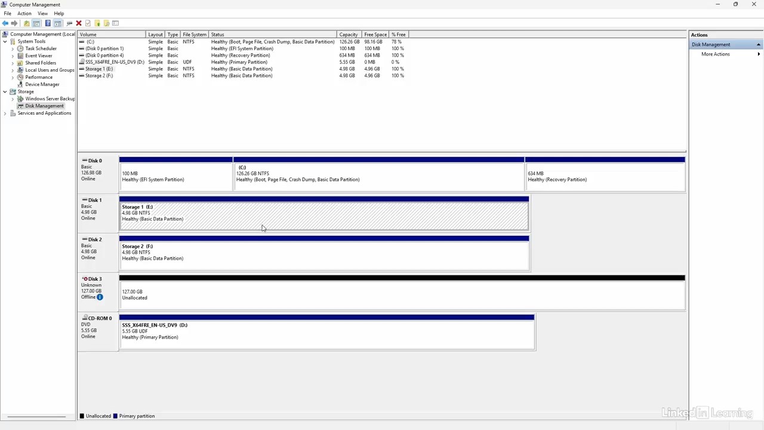This screenshot has width=764, height=430.
Task: Click the Event Viewer tree icon
Action: [20, 56]
